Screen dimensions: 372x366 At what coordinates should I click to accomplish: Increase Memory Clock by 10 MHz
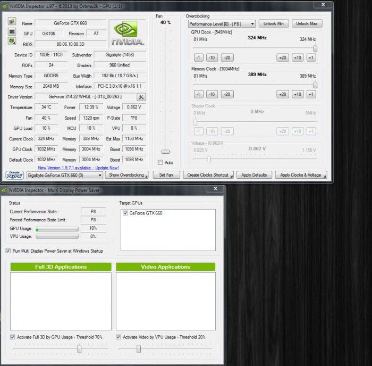[x=298, y=94]
